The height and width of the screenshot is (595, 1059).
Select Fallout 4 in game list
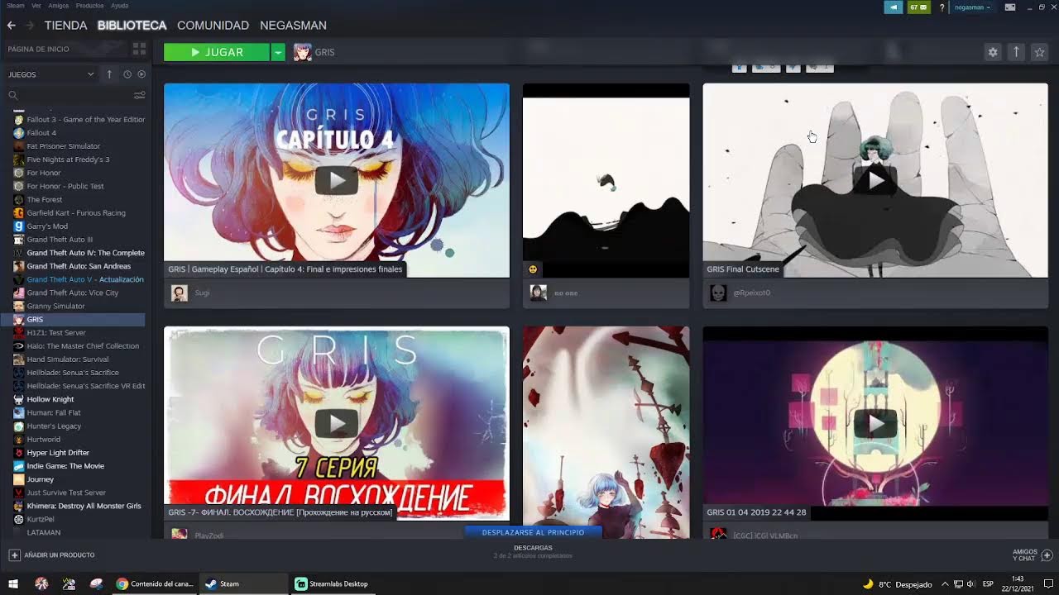pos(41,132)
